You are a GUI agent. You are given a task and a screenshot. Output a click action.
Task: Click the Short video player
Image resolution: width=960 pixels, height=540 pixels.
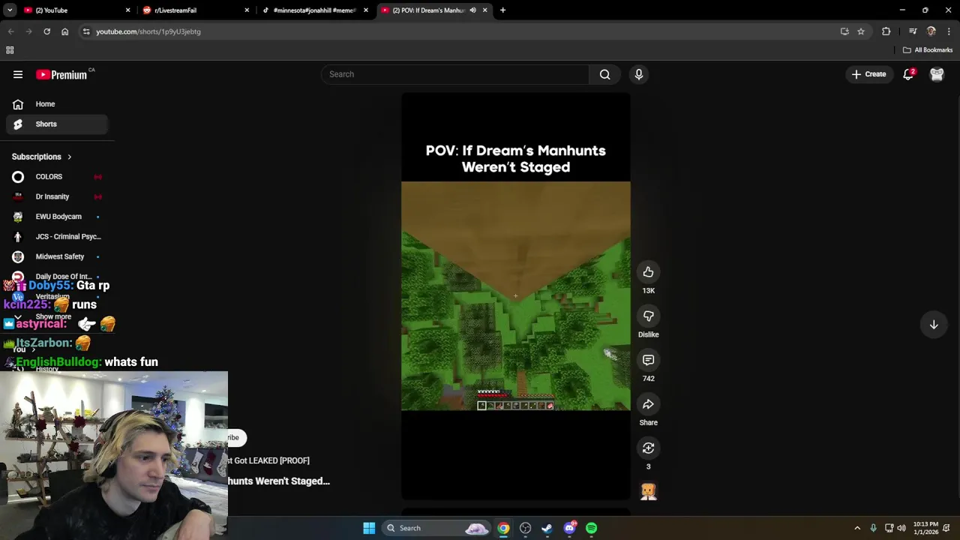click(x=516, y=296)
